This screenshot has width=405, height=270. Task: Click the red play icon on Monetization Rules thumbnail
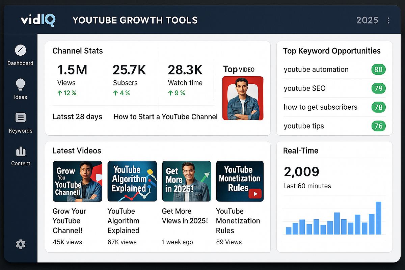click(x=255, y=194)
